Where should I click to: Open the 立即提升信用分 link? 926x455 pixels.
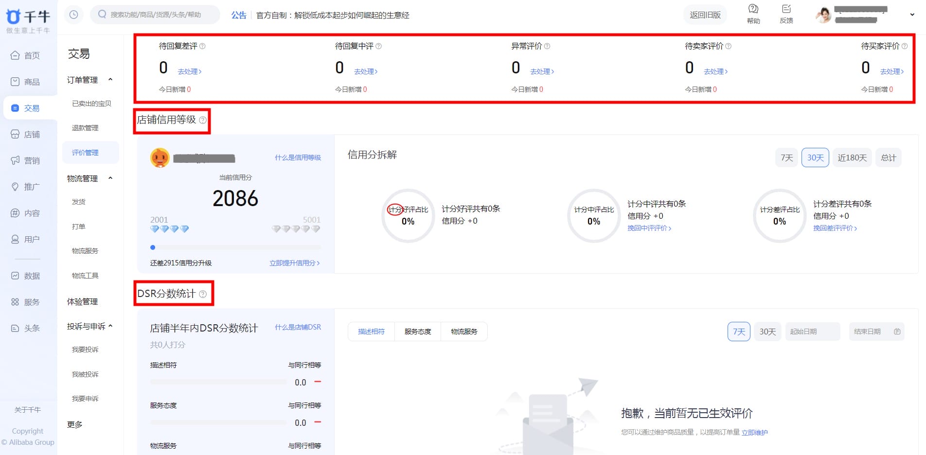tap(293, 262)
